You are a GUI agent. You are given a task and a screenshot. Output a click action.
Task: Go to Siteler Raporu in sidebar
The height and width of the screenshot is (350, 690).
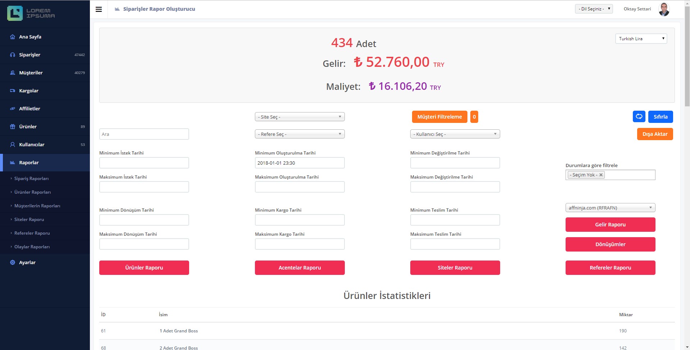[29, 220]
